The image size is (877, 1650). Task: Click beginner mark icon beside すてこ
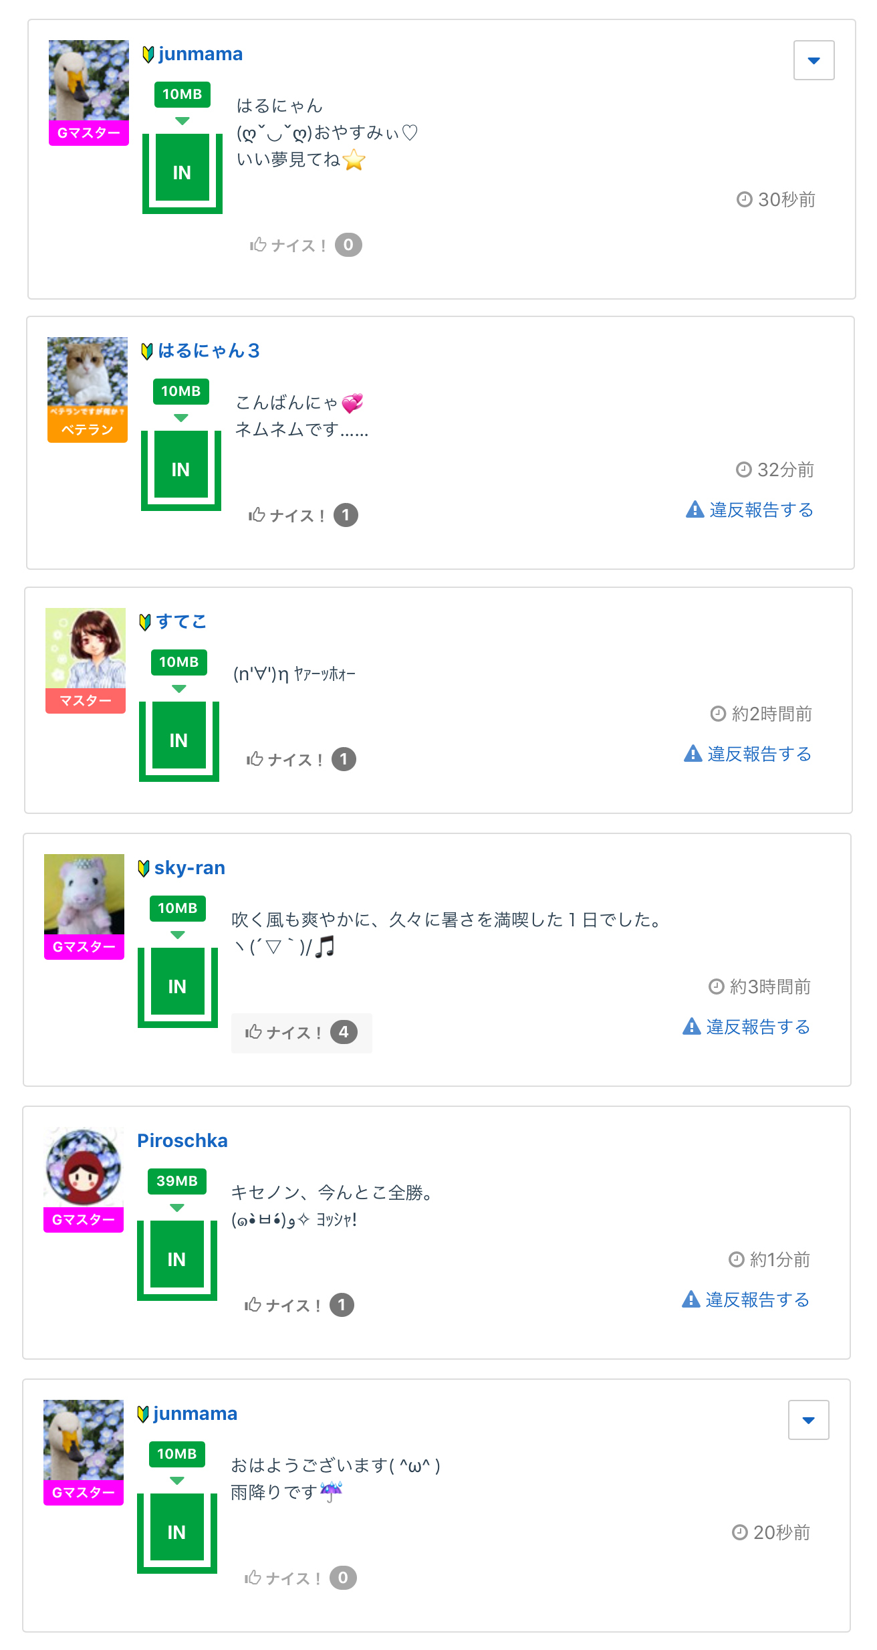[145, 622]
